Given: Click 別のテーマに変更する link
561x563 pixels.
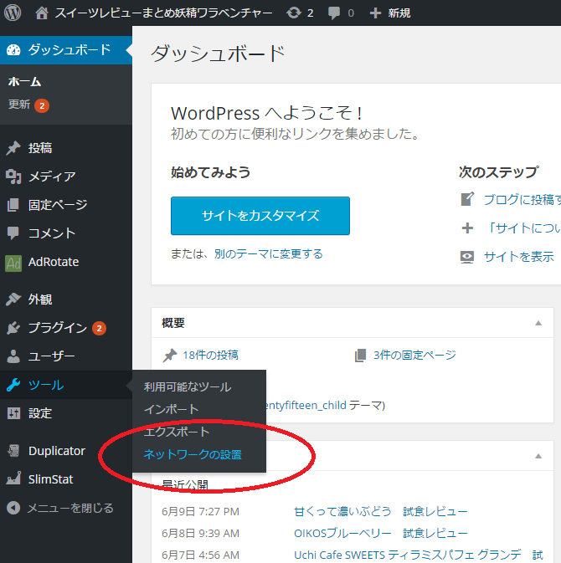Looking at the screenshot, I should (269, 253).
